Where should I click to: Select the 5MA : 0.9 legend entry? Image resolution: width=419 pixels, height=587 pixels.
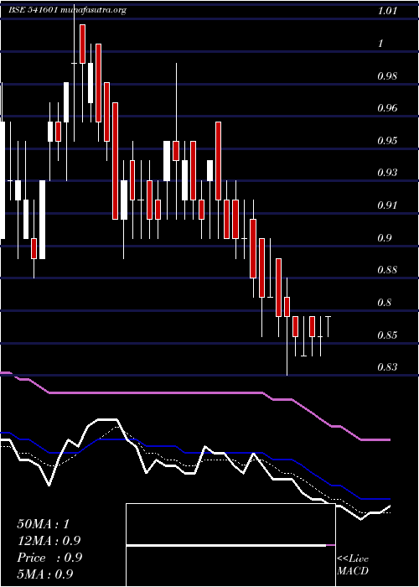45,574
